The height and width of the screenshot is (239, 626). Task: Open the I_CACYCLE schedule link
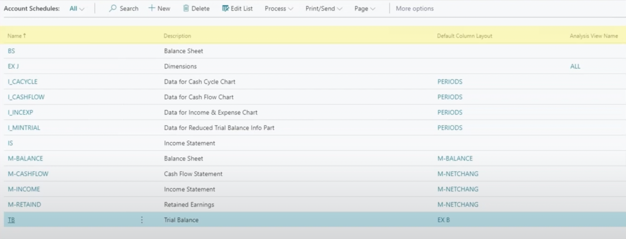(x=23, y=82)
